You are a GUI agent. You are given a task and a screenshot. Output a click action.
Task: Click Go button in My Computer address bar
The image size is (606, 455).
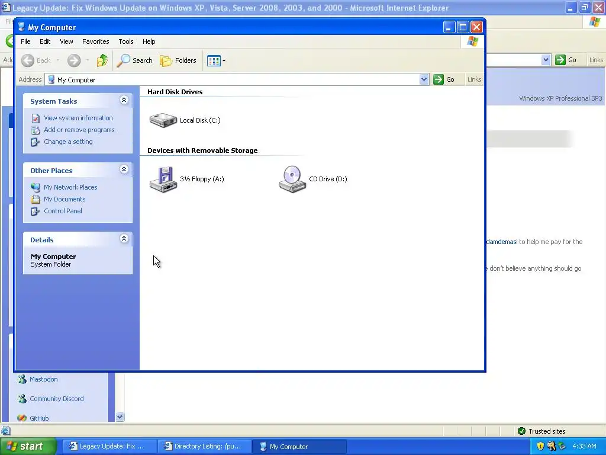pyautogui.click(x=444, y=79)
